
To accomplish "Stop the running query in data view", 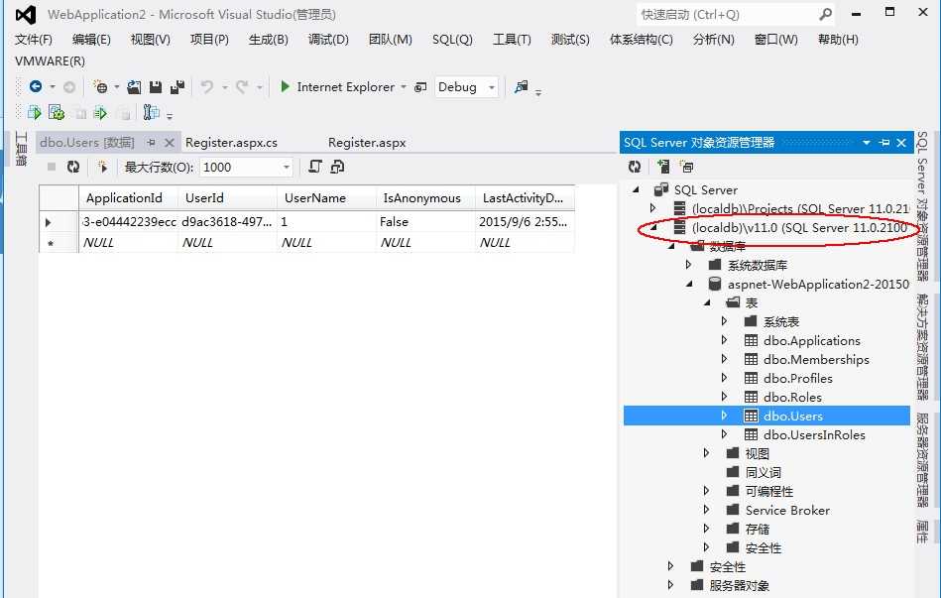I will click(52, 167).
